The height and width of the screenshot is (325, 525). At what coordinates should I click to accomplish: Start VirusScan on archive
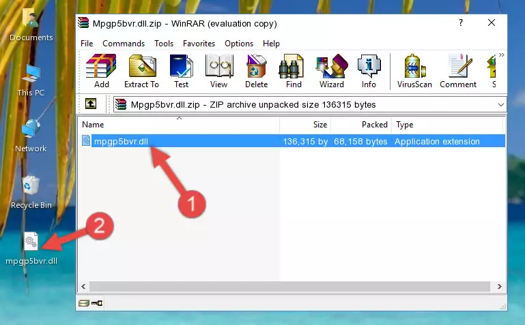point(414,71)
